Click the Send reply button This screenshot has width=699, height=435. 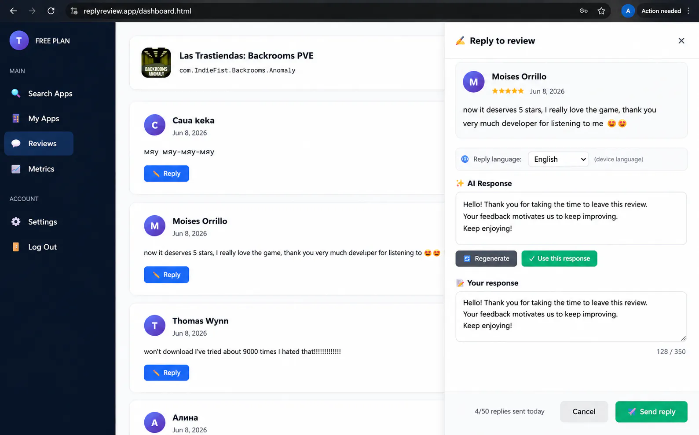pyautogui.click(x=651, y=412)
